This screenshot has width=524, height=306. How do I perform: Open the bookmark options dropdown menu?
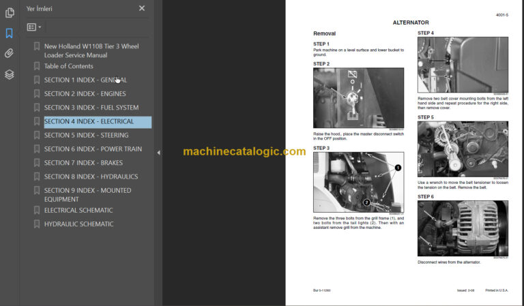click(33, 27)
